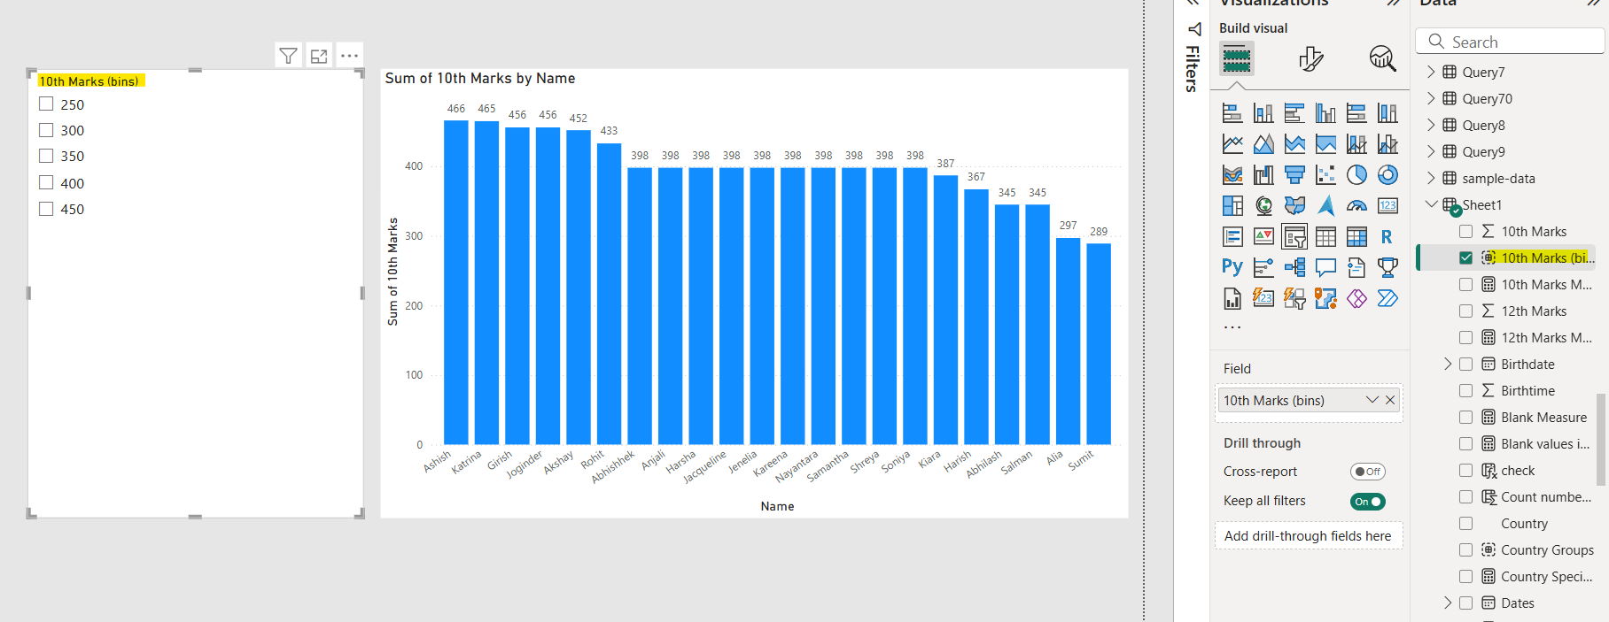1609x622 pixels.
Task: Turn on Cross-report drill through
Action: (1367, 472)
